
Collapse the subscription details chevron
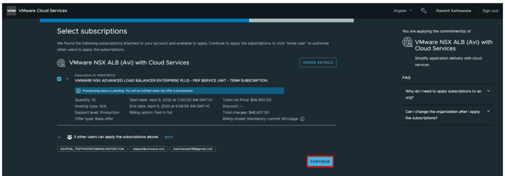(x=67, y=79)
